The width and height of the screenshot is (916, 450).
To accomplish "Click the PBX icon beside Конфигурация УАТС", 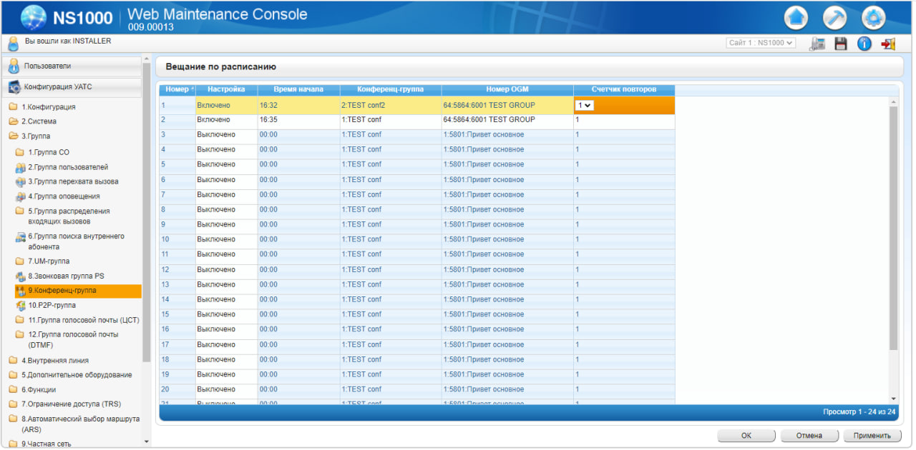I will (14, 87).
